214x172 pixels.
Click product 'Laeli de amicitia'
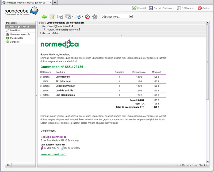(x=64, y=90)
